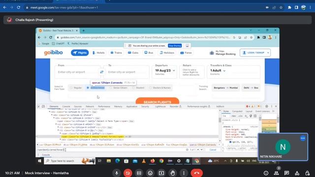Image resolution: width=315 pixels, height=177 pixels.
Task: Open Firefox from shared taskbar
Action: (x=153, y=161)
